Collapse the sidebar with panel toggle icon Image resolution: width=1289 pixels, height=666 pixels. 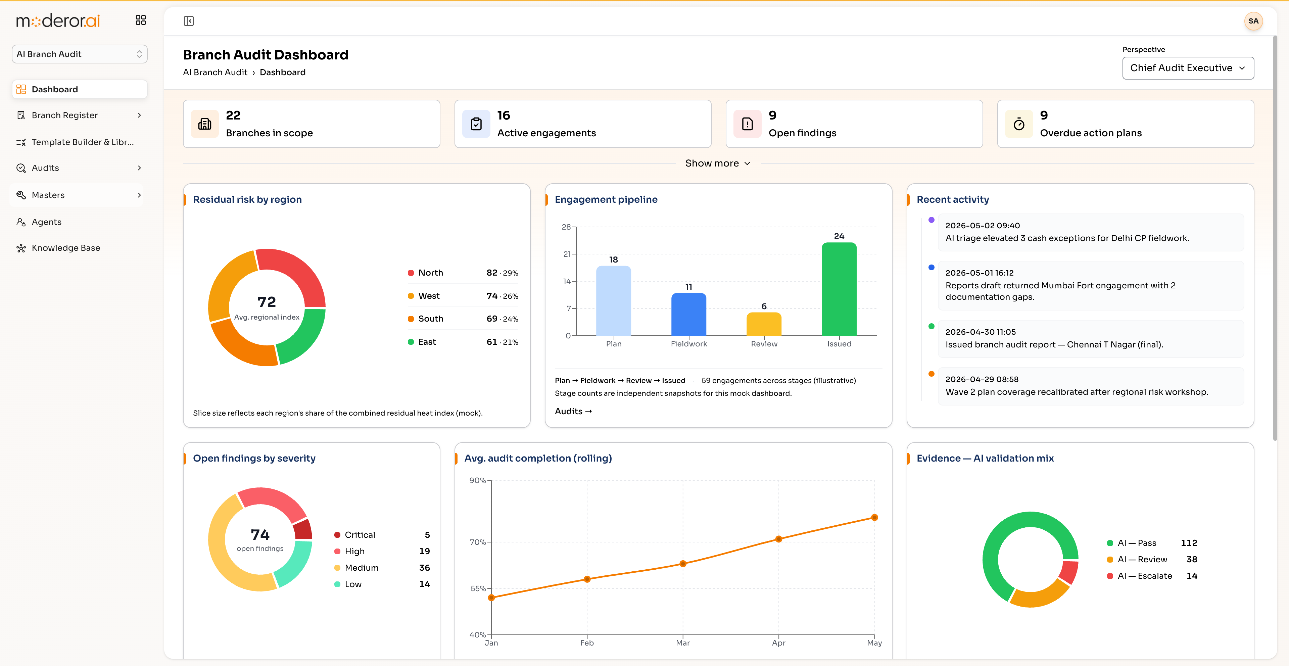(x=189, y=21)
